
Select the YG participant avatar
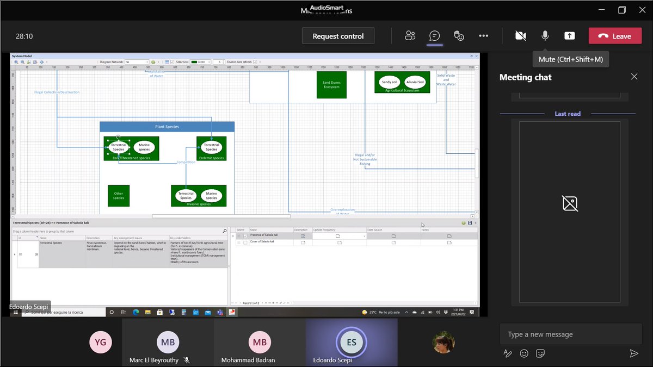pos(101,343)
